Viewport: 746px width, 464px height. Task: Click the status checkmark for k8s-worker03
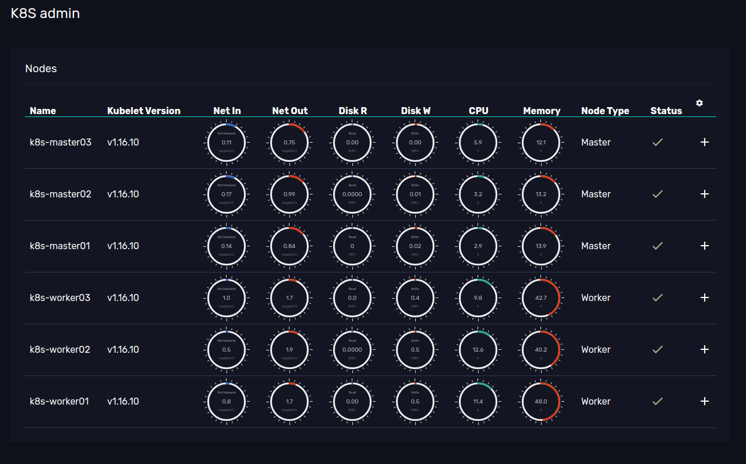coord(657,297)
